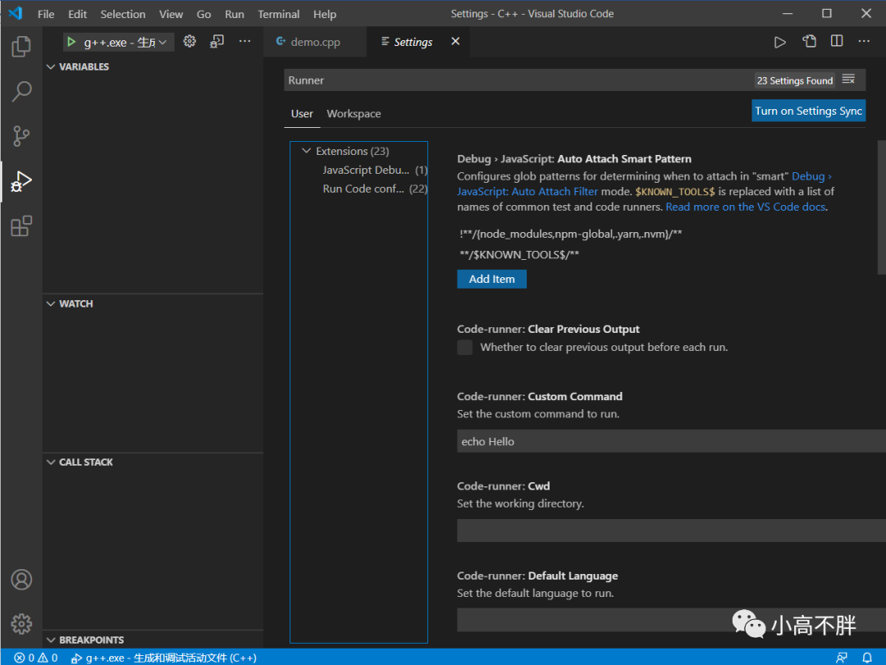The height and width of the screenshot is (665, 886).
Task: Collapse the BREAKPOINTS section
Action: click(51, 640)
